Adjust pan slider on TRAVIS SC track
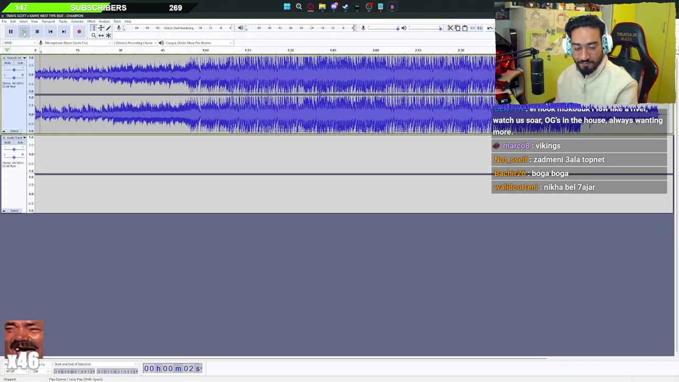The height and width of the screenshot is (382, 679). pos(14,77)
